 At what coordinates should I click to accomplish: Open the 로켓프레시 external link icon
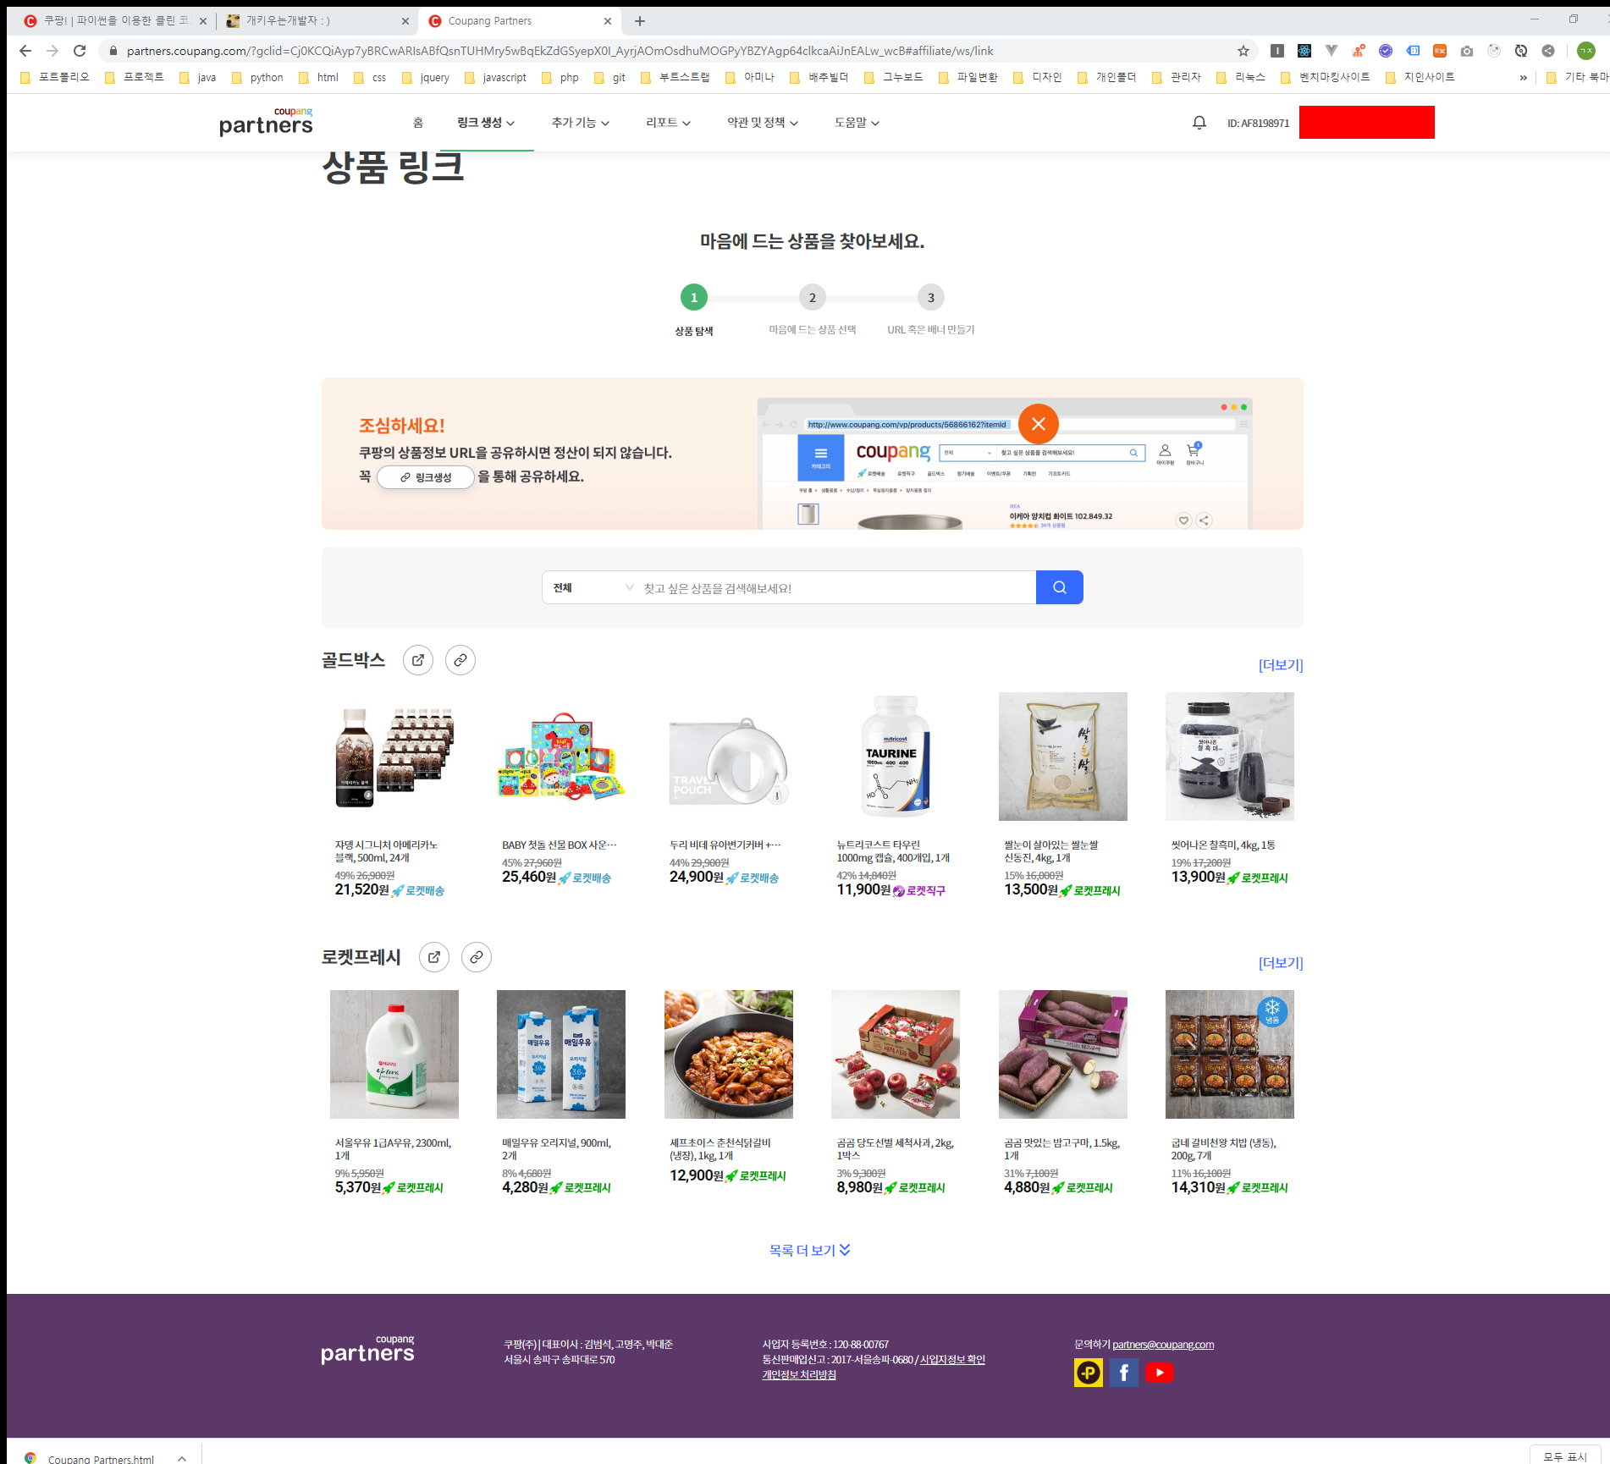coord(433,957)
